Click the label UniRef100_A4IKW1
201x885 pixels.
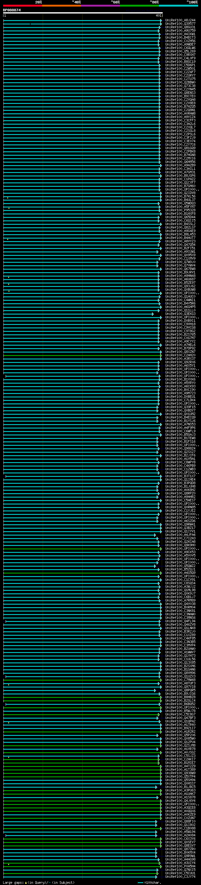pos(180,34)
